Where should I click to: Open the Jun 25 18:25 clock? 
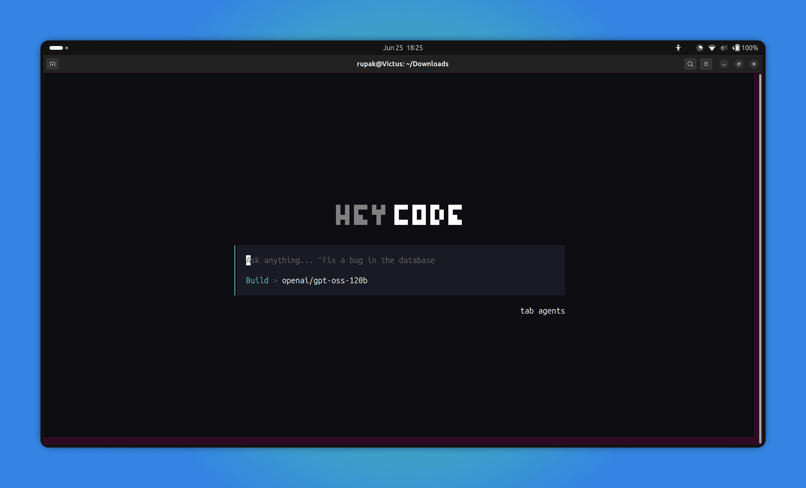click(x=403, y=48)
